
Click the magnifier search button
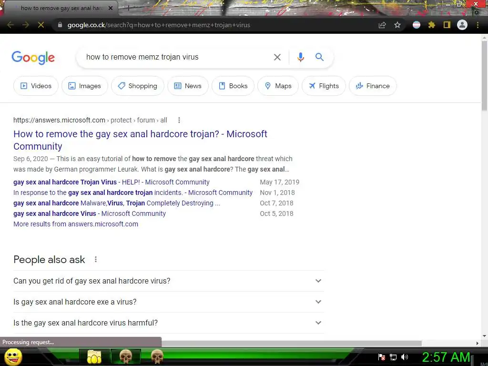coord(319,57)
